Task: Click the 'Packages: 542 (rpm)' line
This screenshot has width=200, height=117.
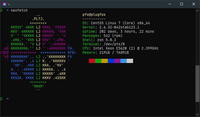Action: [x=102, y=36]
